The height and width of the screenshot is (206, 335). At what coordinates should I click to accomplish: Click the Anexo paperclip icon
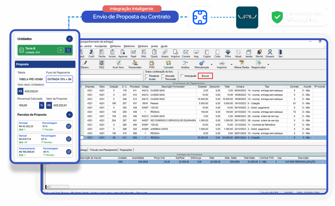coord(165,53)
